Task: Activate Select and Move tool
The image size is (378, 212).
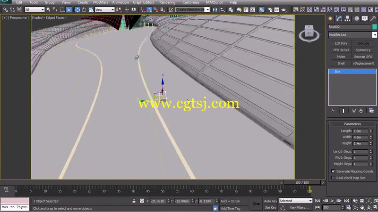Action: tap(77, 9)
